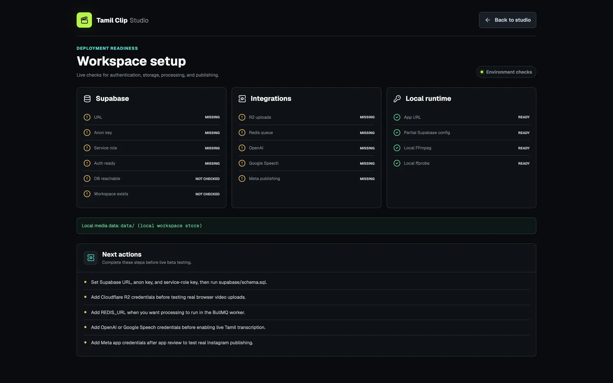Click the MISSING status for Redis queue

[367, 133]
